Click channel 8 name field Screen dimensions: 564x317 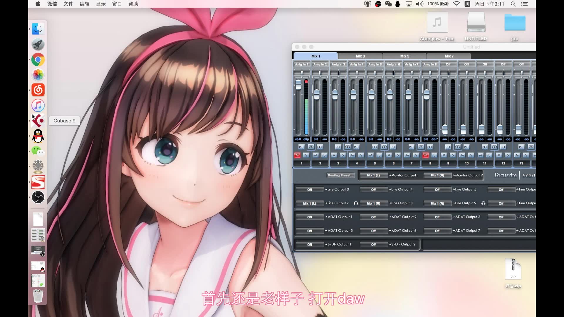[430, 163]
